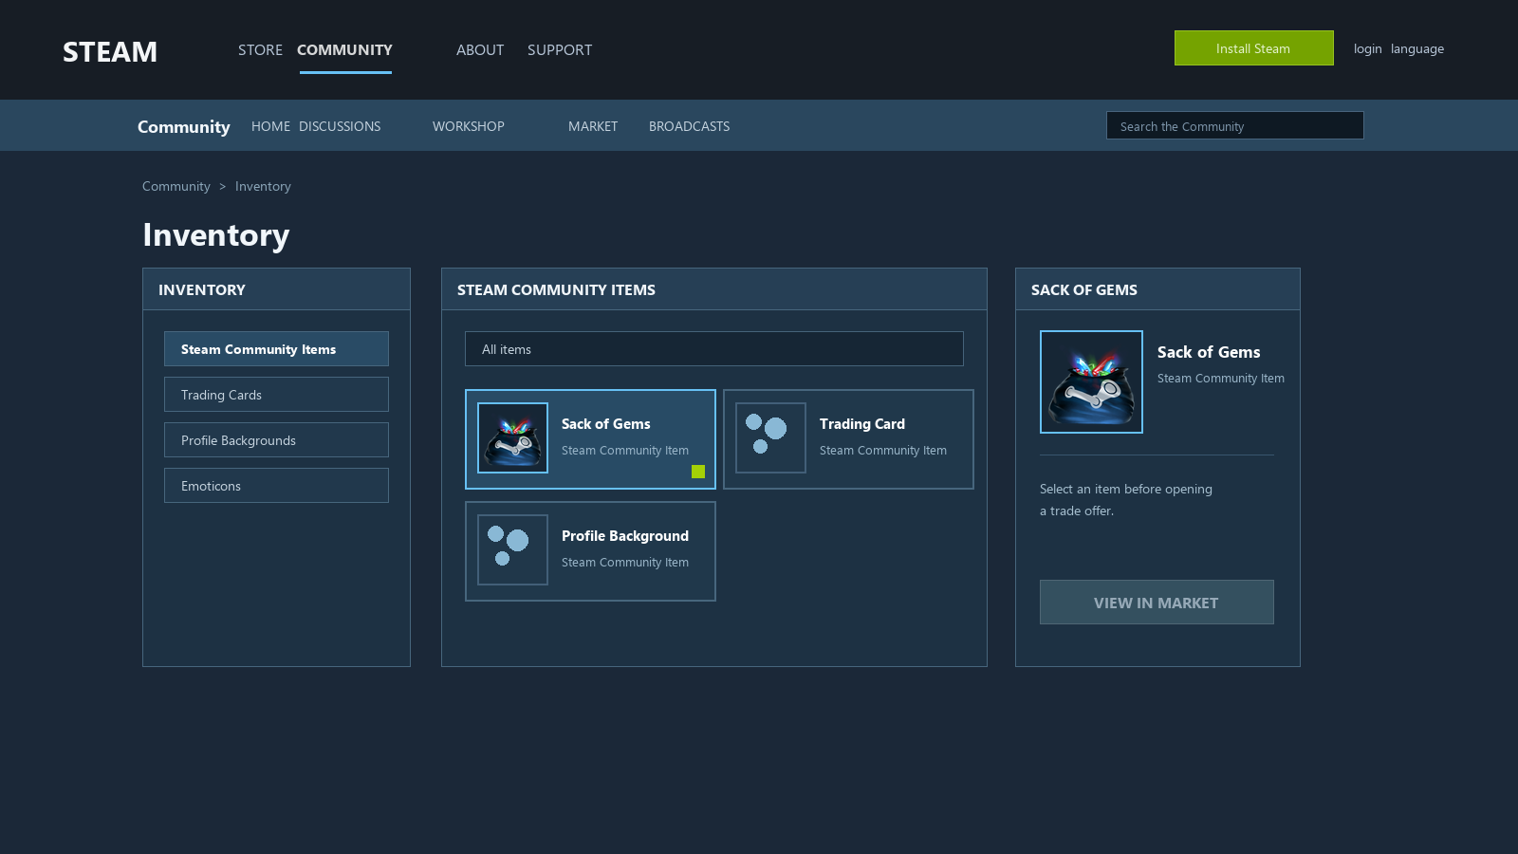Click the VIEW IN MARKET button
1518x854 pixels.
1157,603
